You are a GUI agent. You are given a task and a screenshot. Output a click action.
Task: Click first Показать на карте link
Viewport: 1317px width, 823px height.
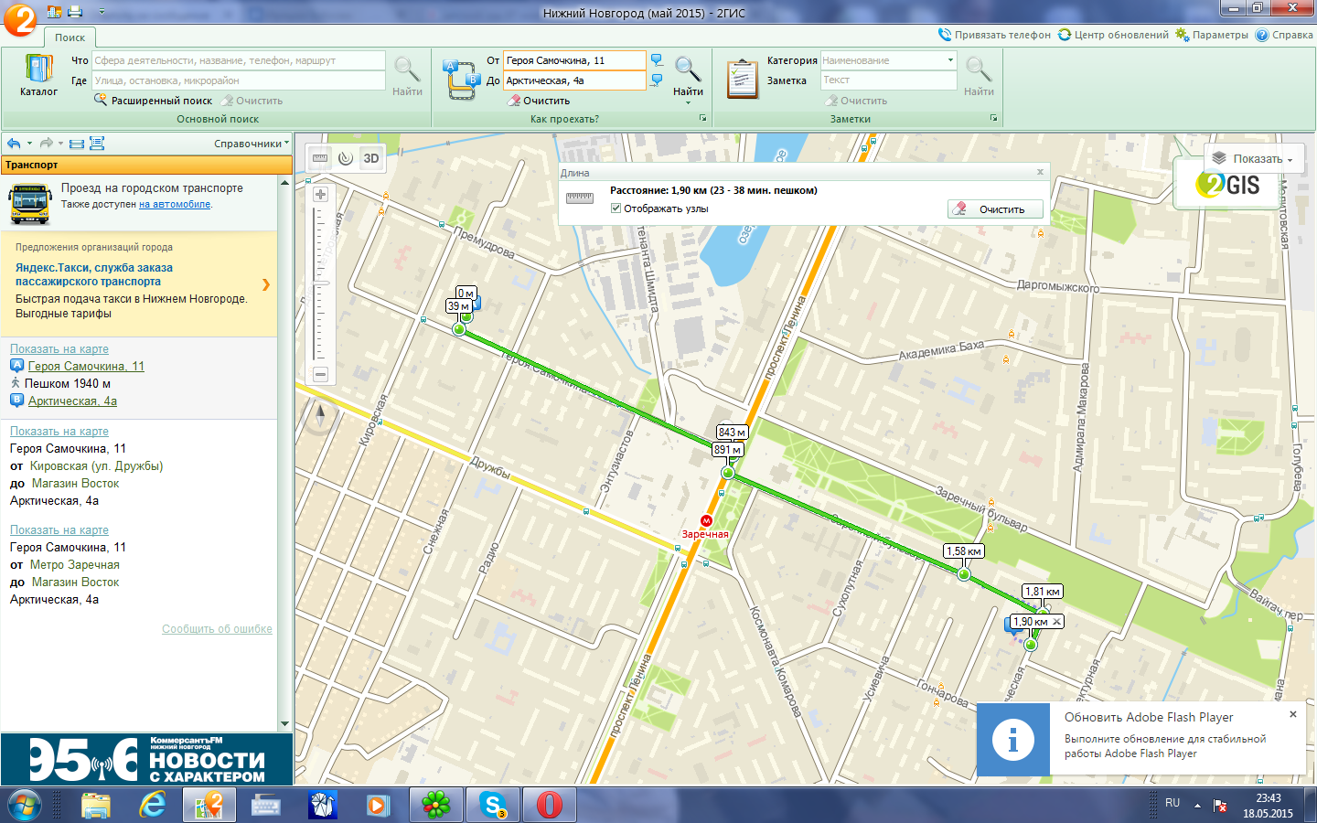point(59,348)
